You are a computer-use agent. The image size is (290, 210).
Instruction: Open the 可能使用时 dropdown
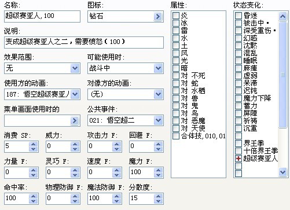pos(158,68)
